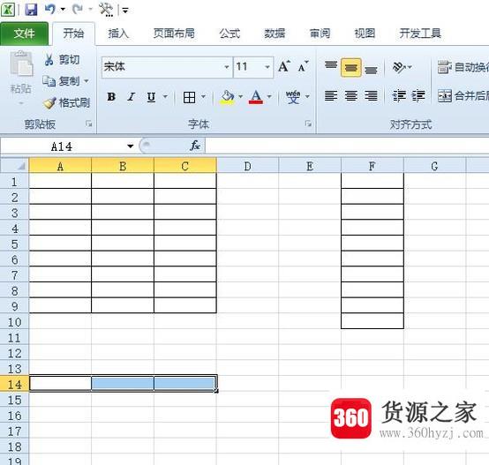The width and height of the screenshot is (489, 465).
Task: Select row 14 header
Action: tap(14, 384)
